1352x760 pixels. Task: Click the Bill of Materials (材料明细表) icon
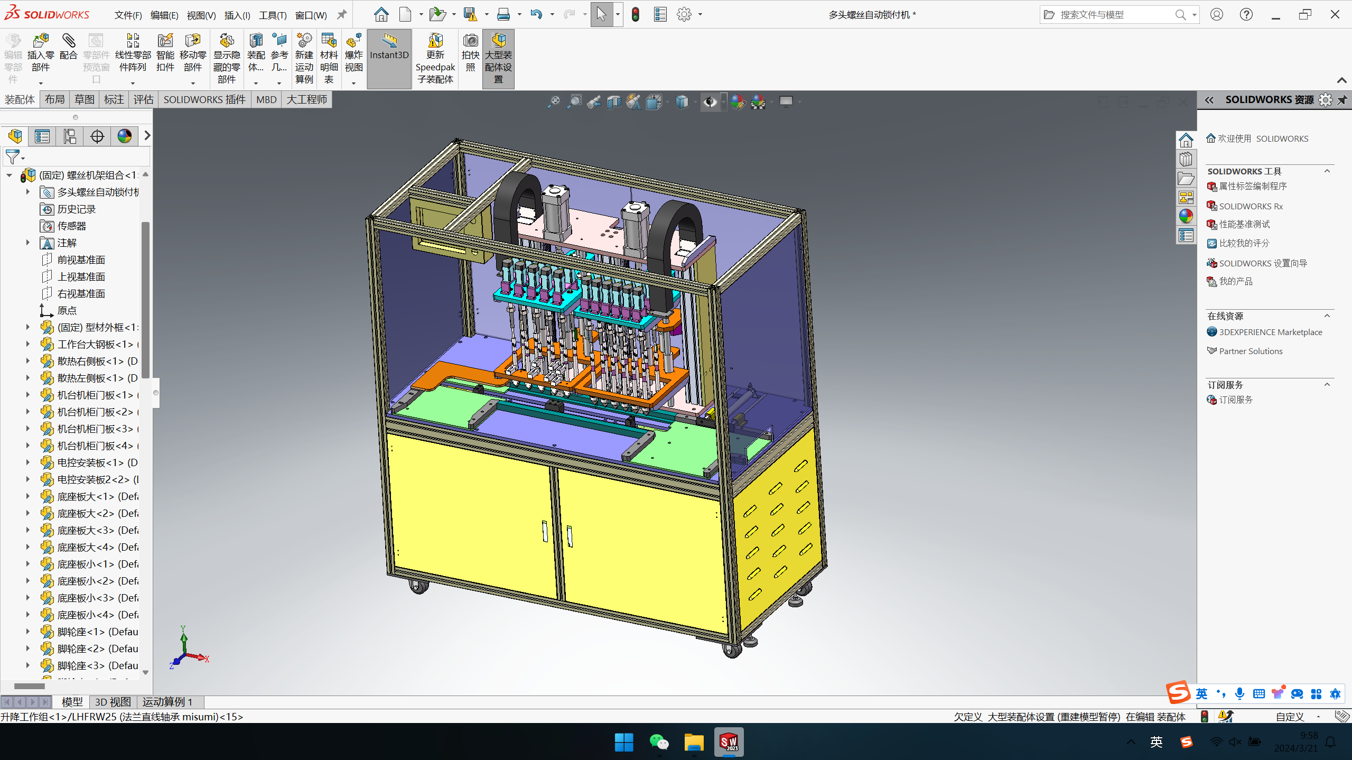[x=329, y=41]
